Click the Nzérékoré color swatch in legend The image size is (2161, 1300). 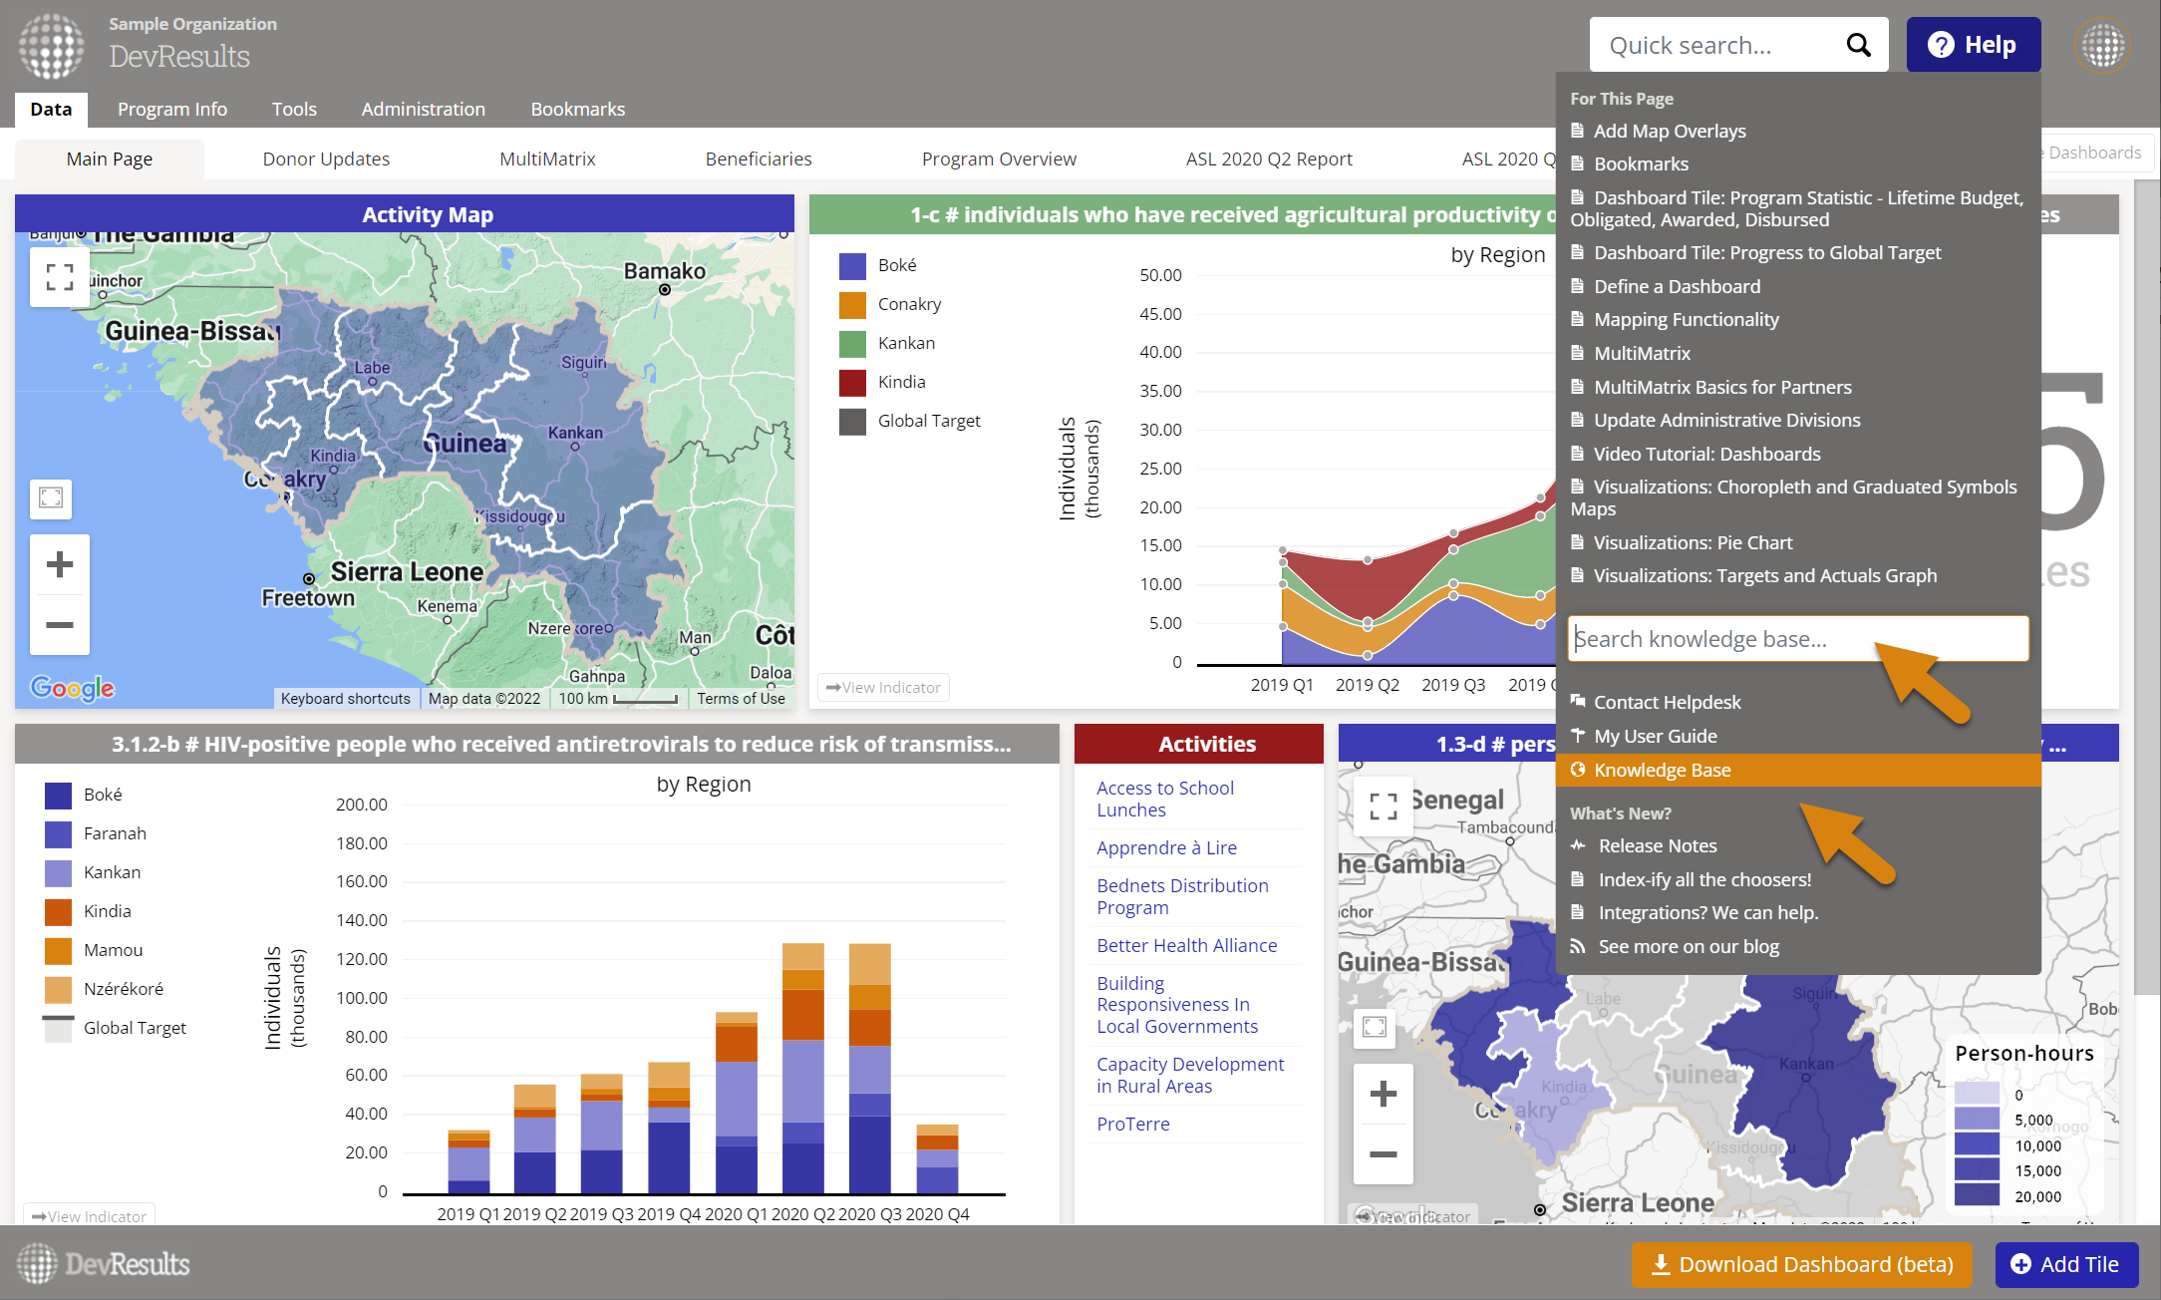59,989
